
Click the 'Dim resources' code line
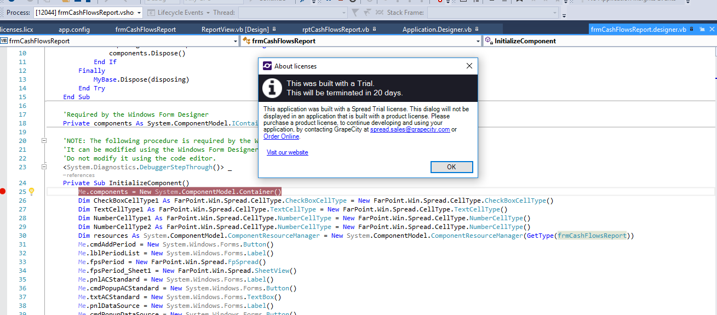pos(356,236)
